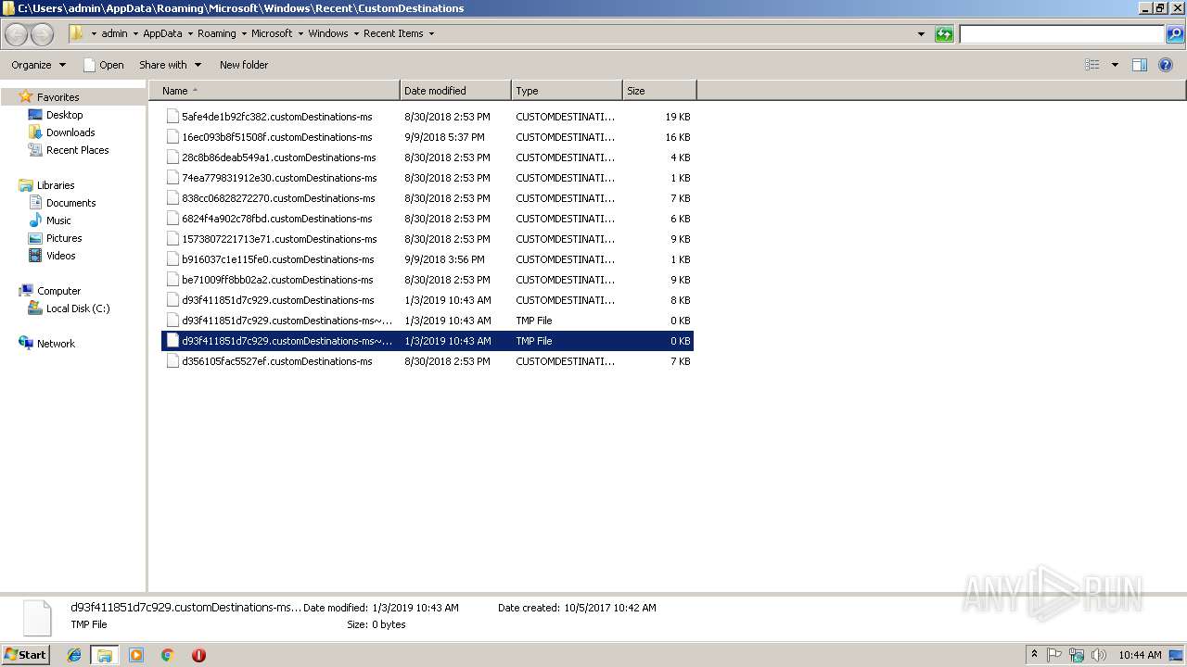Viewport: 1187px width, 667px height.
Task: Click the red security icon in taskbar
Action: [x=198, y=655]
